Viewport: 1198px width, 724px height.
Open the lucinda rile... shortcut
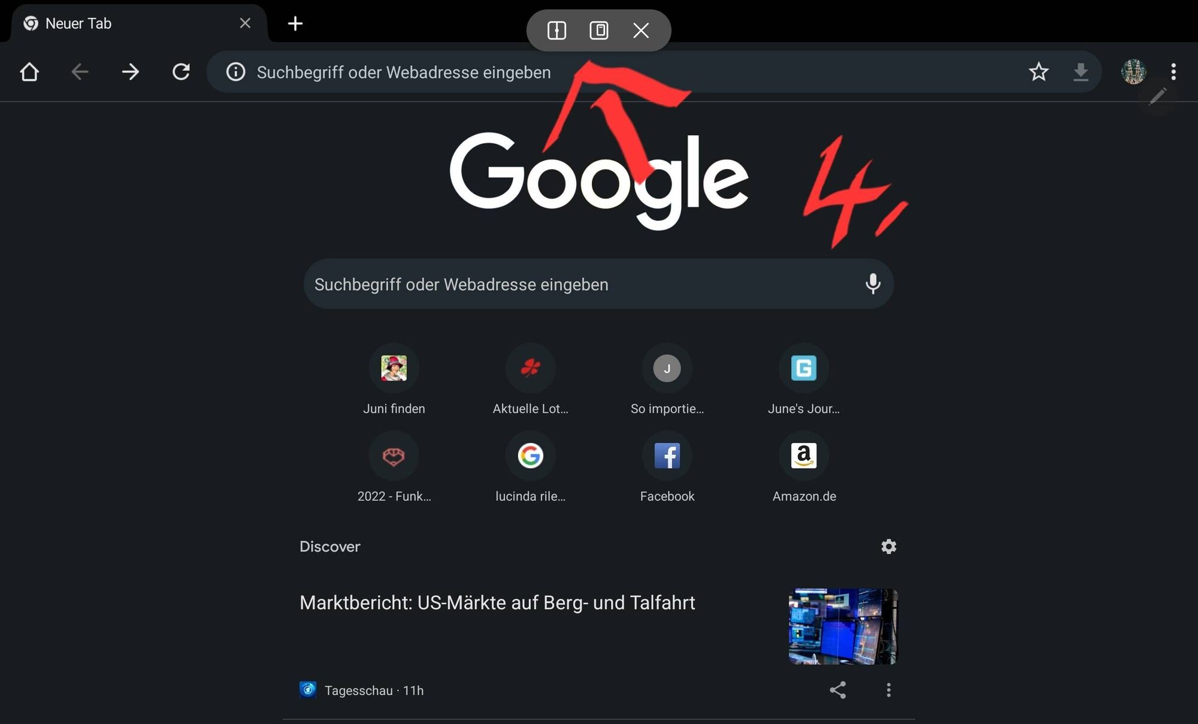pos(531,468)
